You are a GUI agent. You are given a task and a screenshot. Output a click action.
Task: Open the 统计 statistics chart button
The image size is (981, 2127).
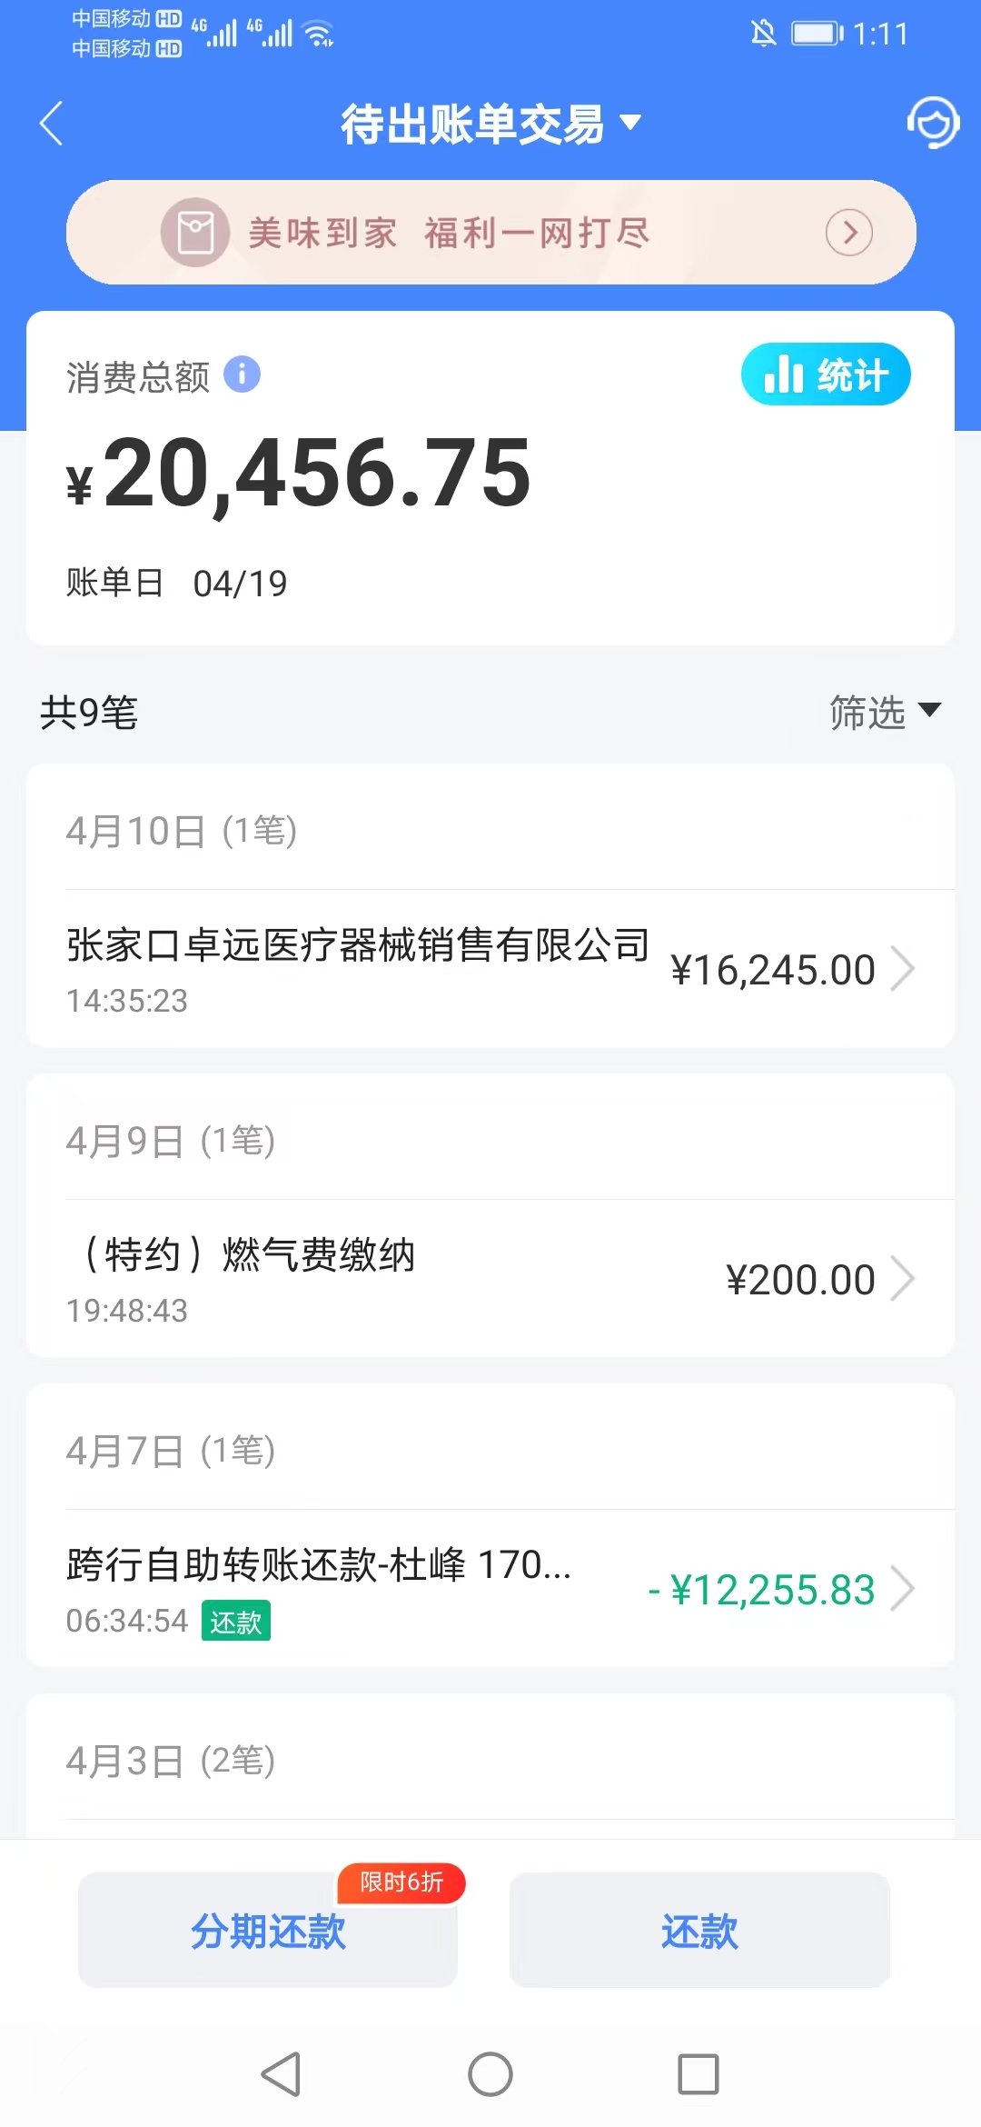(x=826, y=374)
